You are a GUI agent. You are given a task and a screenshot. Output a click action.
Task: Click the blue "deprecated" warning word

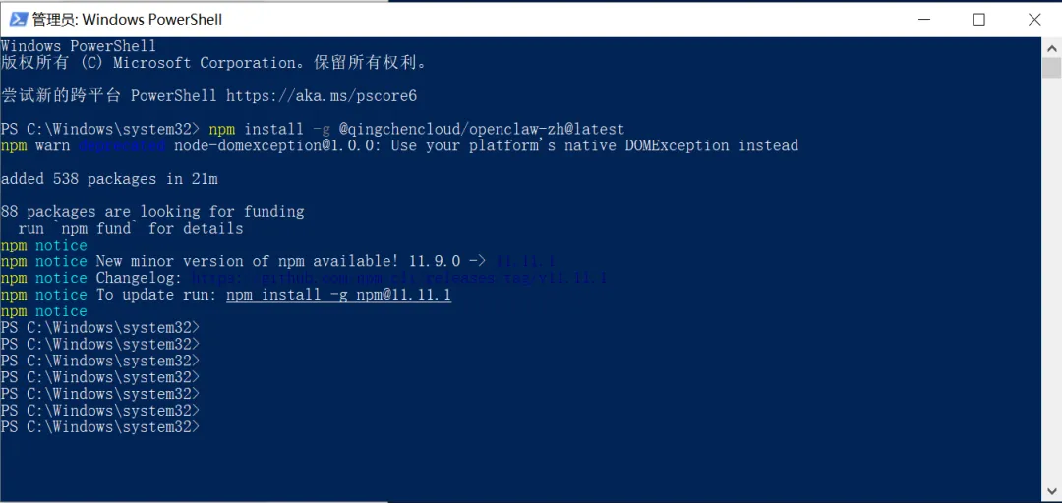click(x=122, y=145)
